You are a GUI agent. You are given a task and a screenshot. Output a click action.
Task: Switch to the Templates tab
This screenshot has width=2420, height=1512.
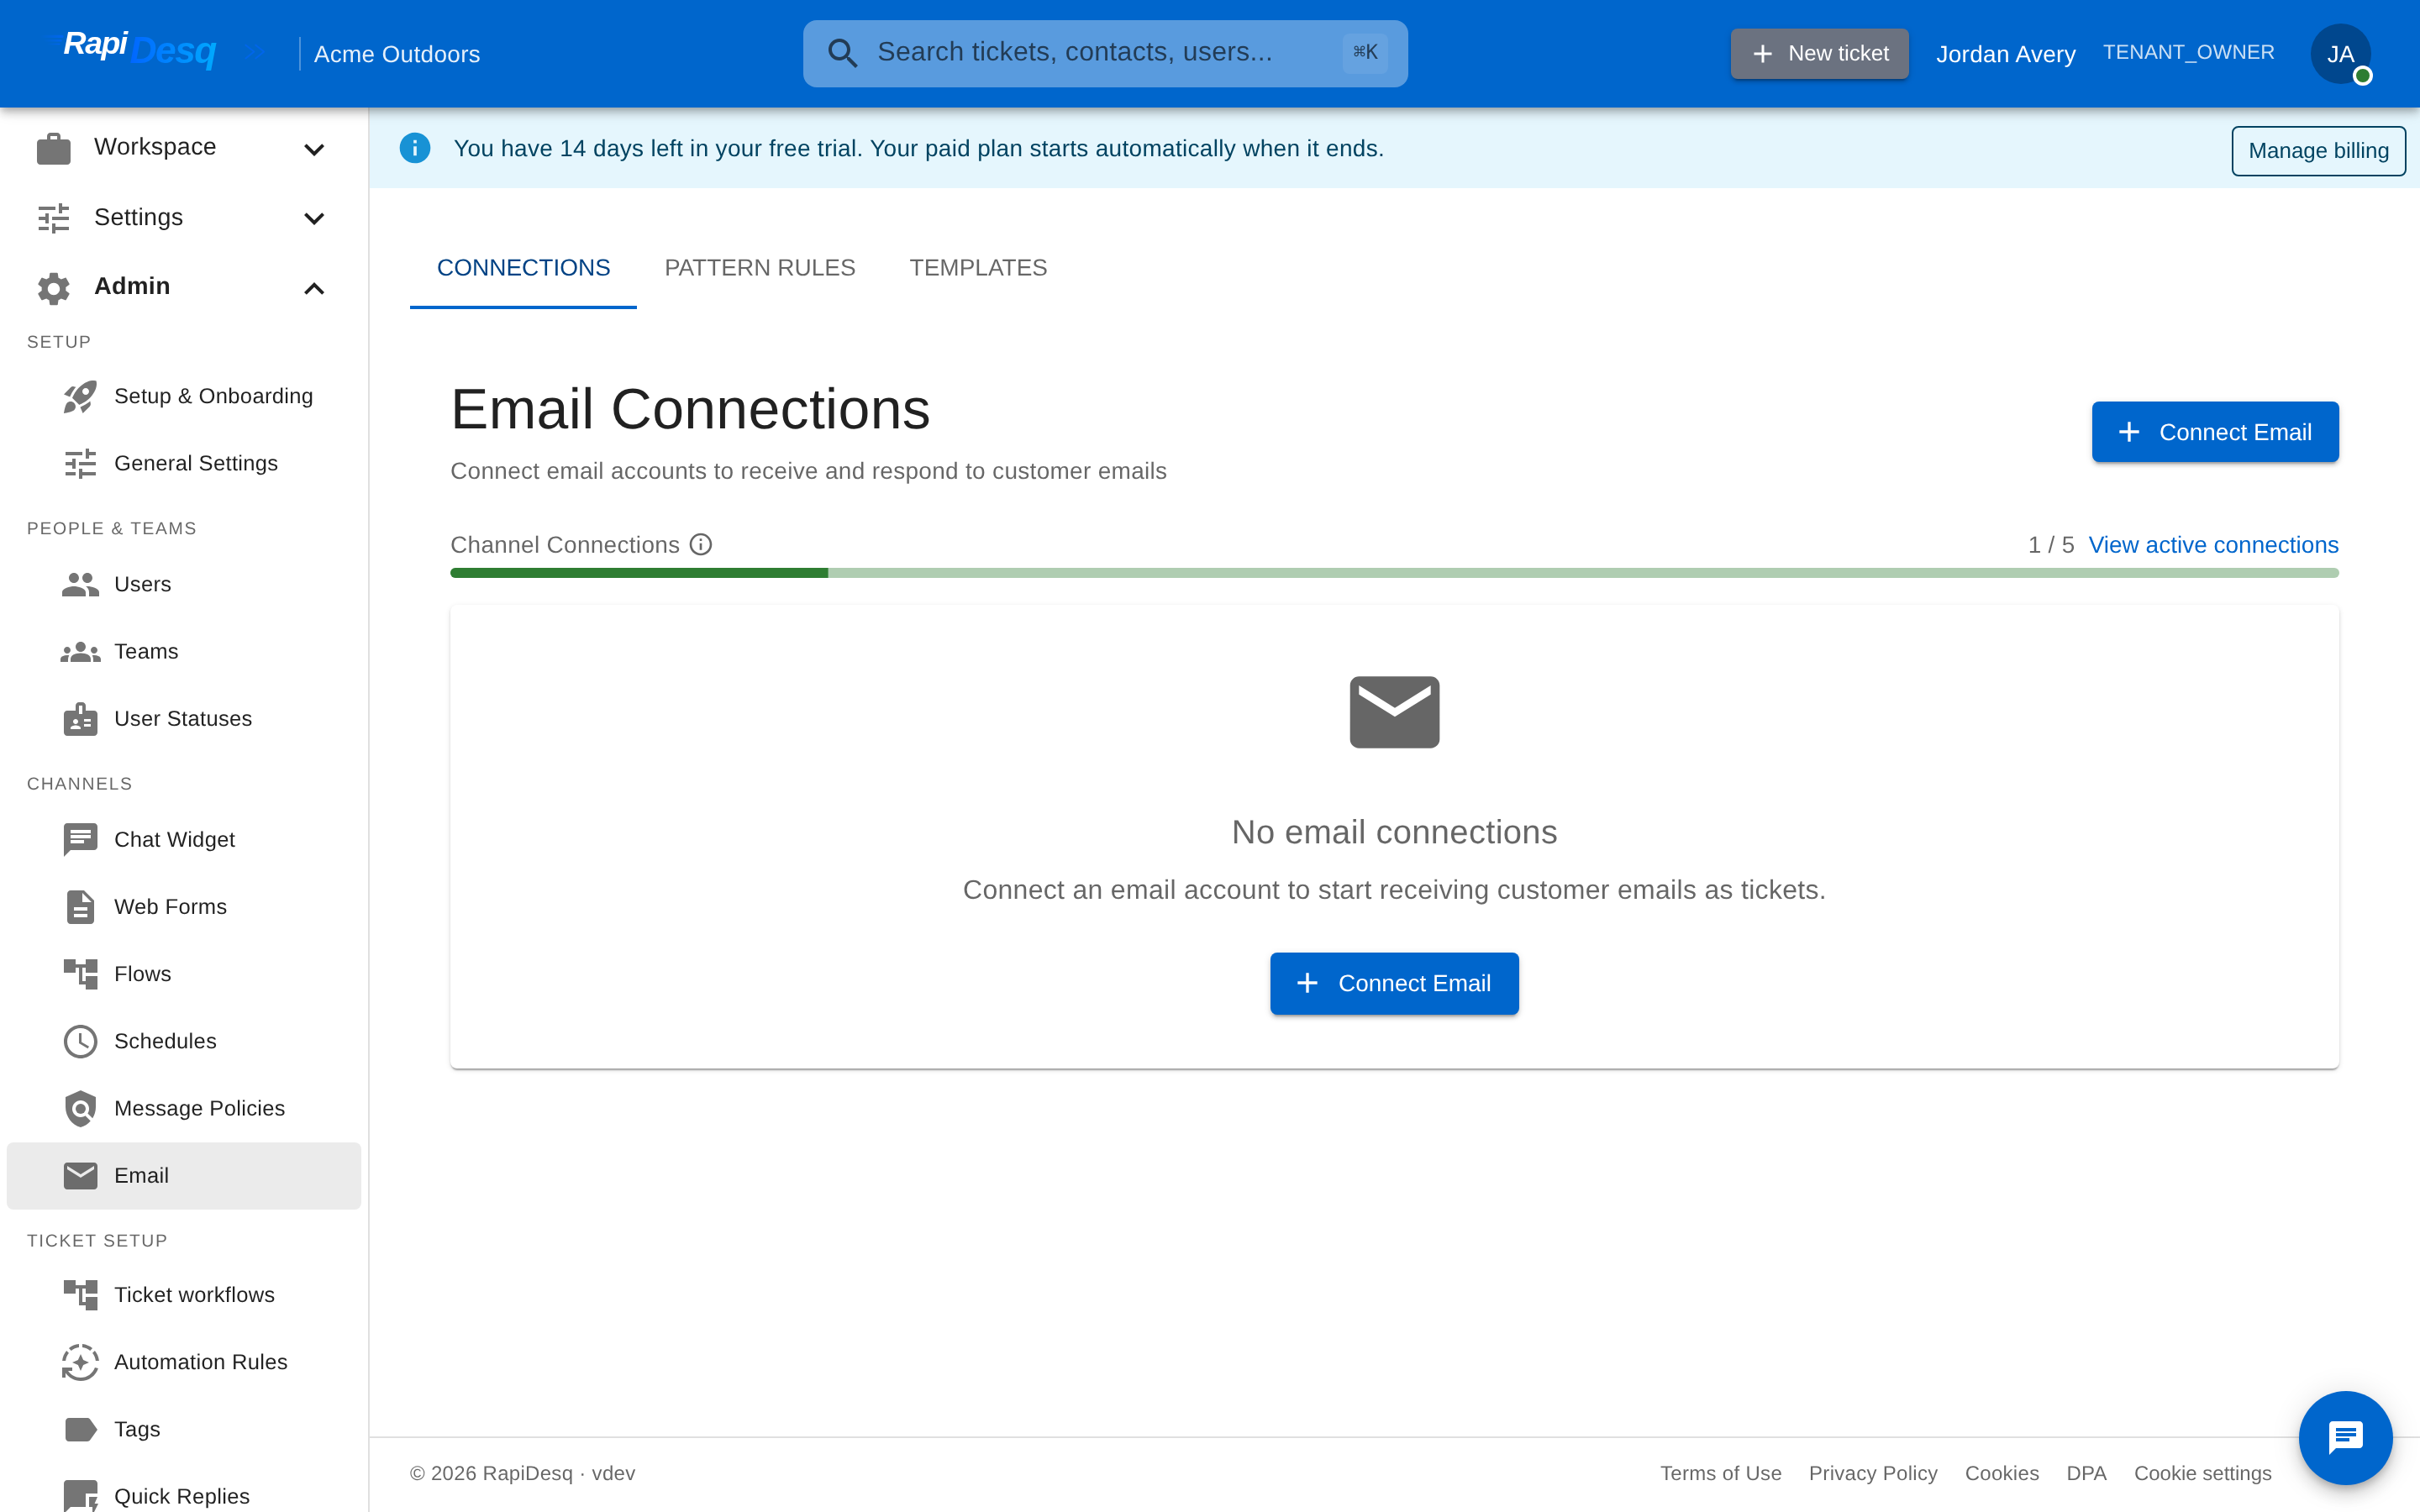coord(978,268)
